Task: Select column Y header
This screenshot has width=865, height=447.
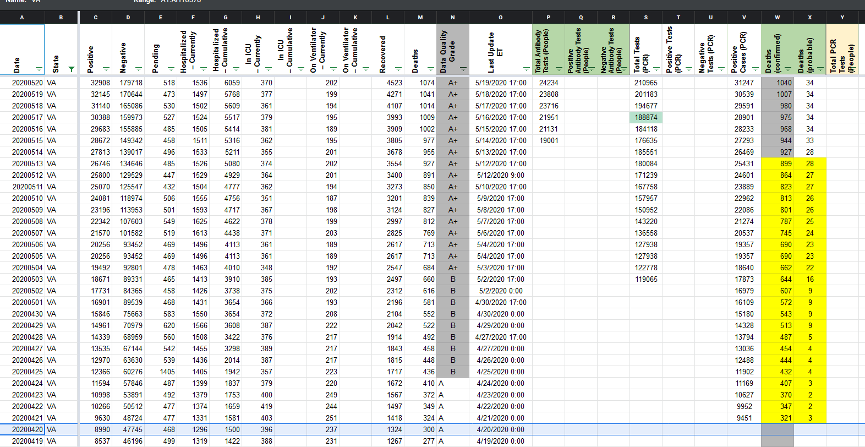Action: 842,18
